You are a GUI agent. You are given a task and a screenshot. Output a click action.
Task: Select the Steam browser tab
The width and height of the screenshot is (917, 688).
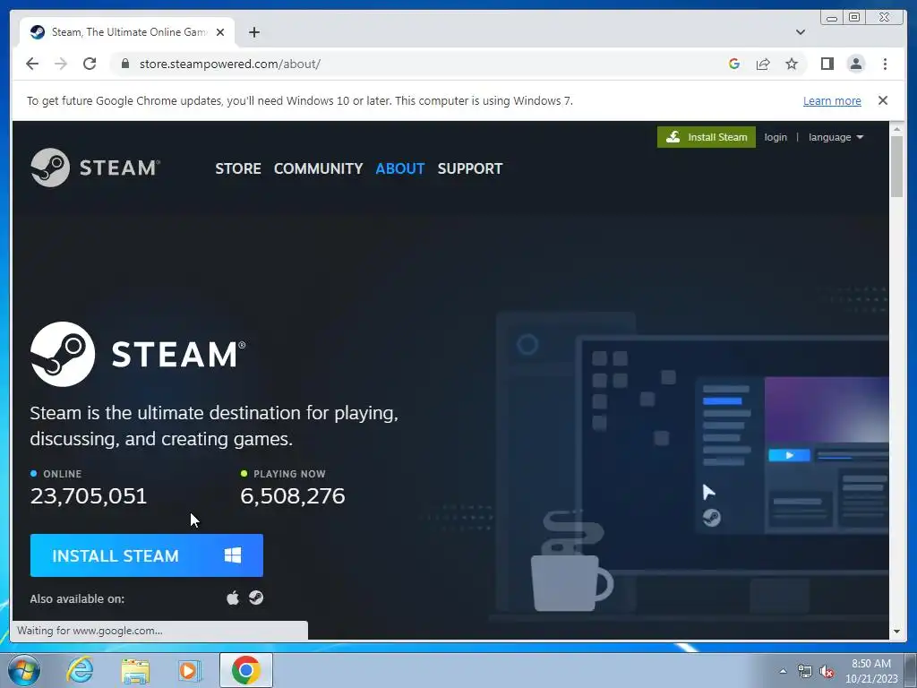pyautogui.click(x=127, y=32)
